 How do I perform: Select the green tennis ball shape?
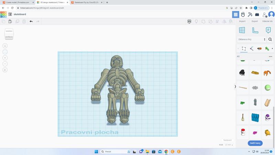point(267,88)
